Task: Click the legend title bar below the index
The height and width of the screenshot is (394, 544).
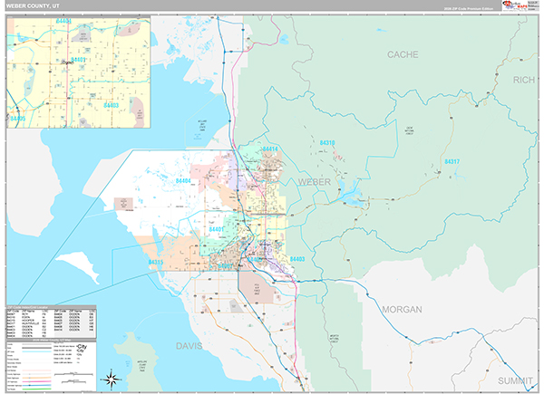Action: 52,341
